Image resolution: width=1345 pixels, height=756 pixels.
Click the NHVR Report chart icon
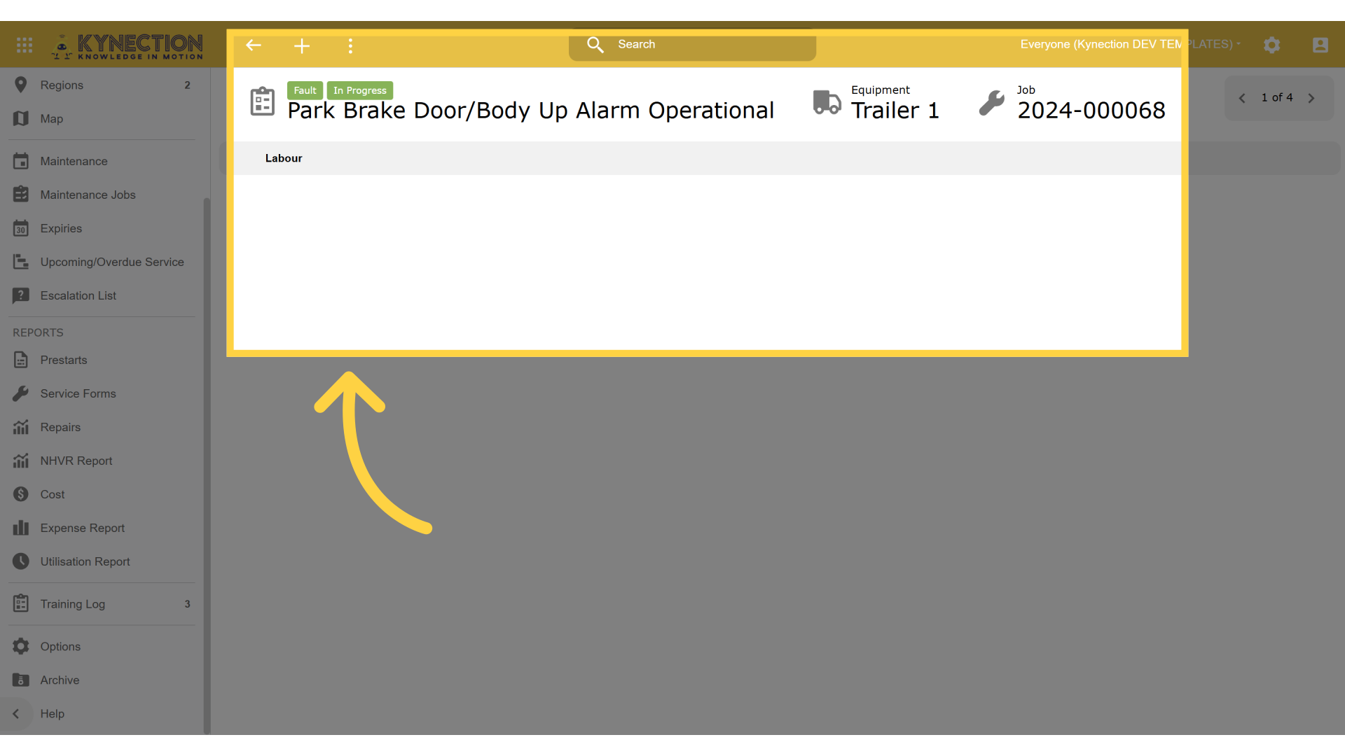21,461
